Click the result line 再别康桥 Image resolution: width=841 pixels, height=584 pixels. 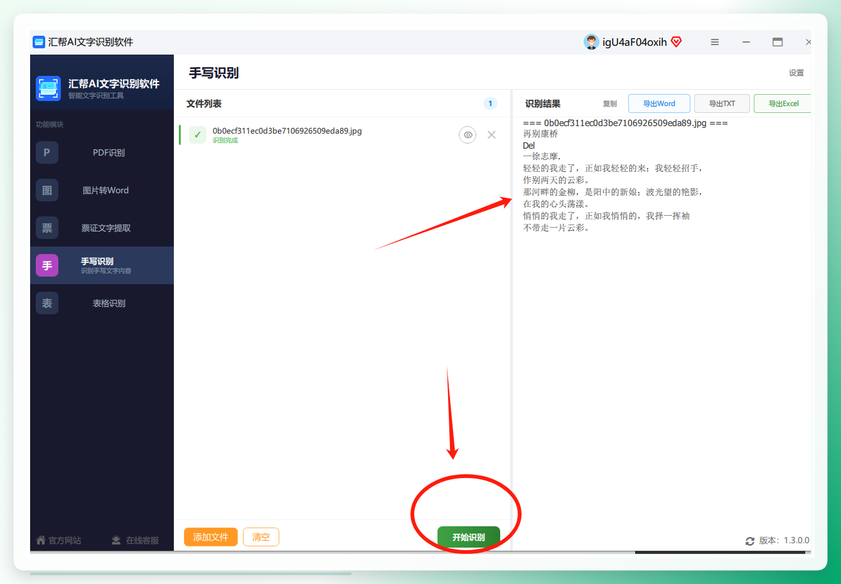[540, 134]
